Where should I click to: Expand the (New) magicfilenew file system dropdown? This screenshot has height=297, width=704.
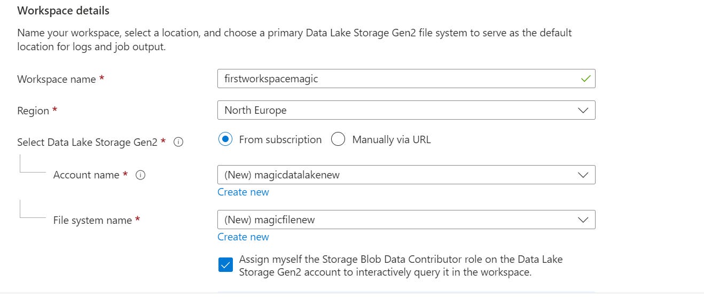tap(406, 220)
